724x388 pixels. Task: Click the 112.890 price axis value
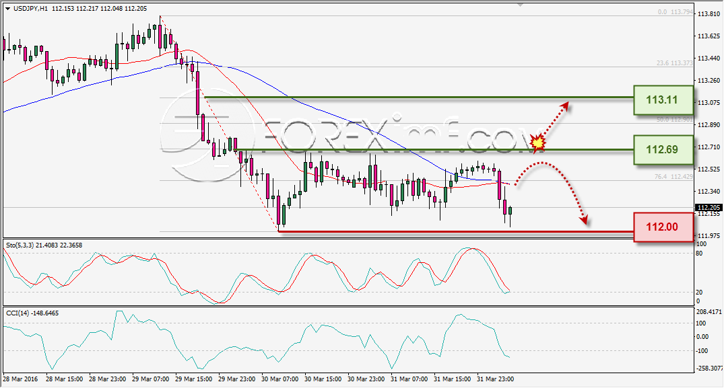tap(709, 125)
